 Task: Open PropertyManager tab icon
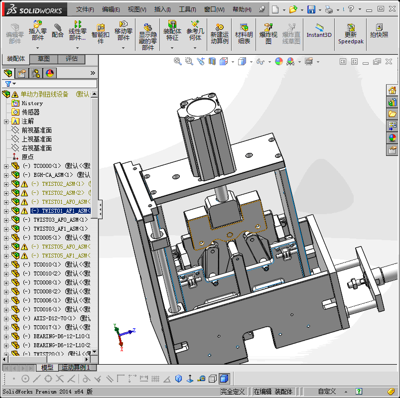click(x=22, y=73)
